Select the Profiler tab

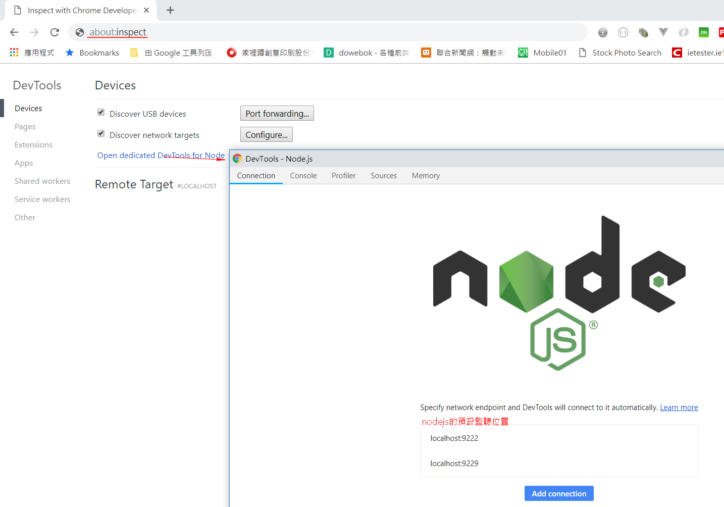[x=343, y=175]
